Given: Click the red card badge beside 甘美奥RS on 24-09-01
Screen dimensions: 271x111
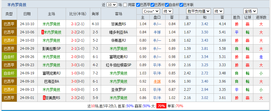Looking at the screenshot, I should pyautogui.click(x=44, y=98).
